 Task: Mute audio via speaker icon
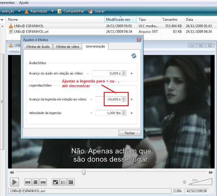click(184, 182)
